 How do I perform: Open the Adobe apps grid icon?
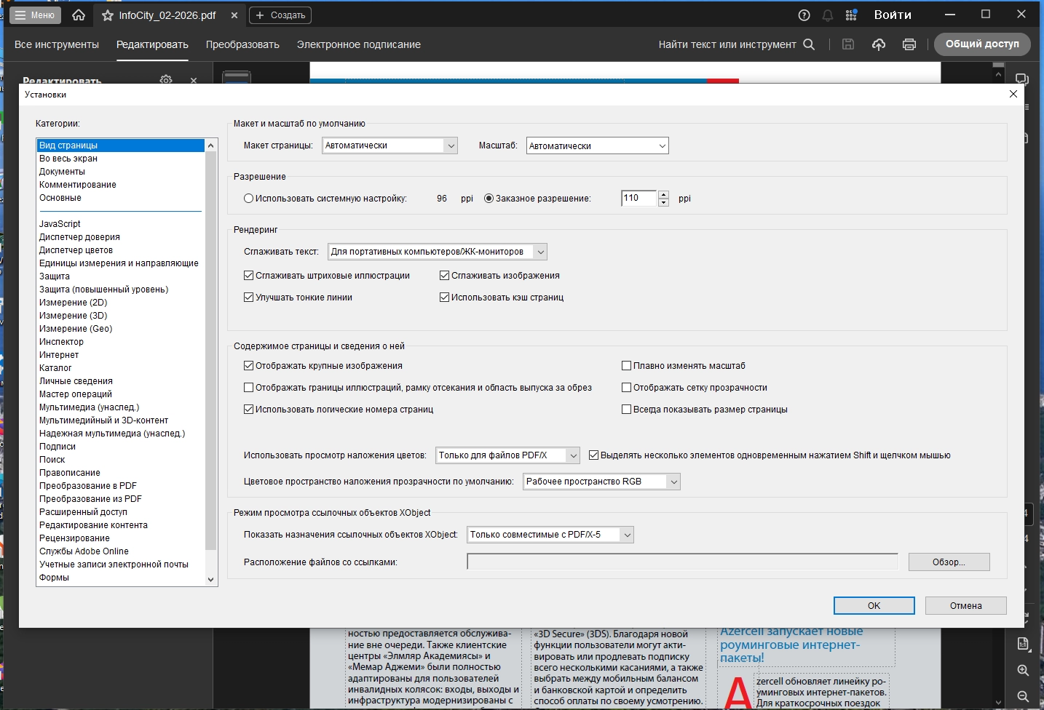[851, 15]
